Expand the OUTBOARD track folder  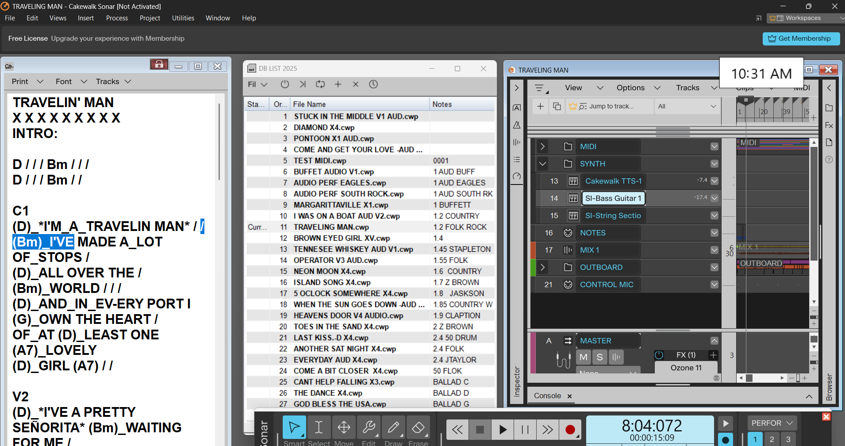point(542,267)
